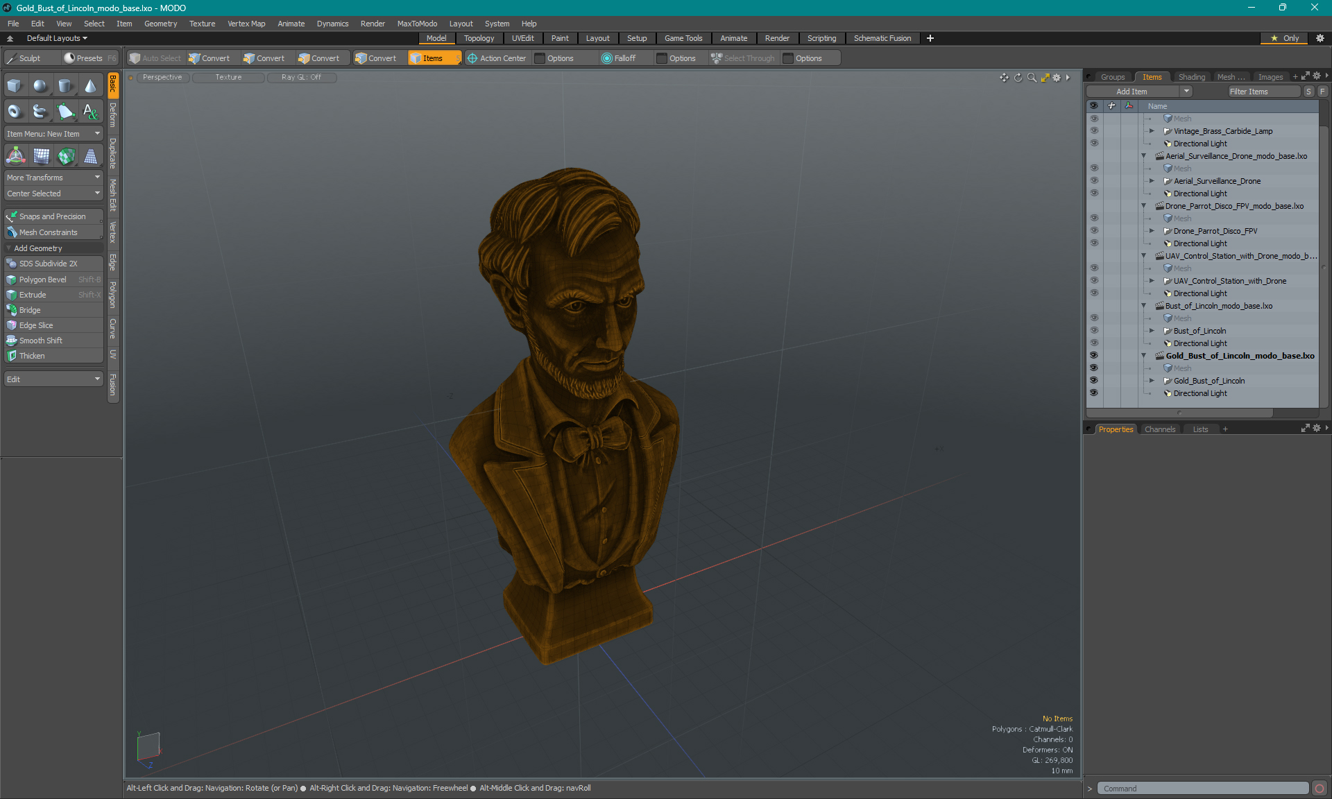Click the Action Center button
The image size is (1332, 799).
[497, 58]
